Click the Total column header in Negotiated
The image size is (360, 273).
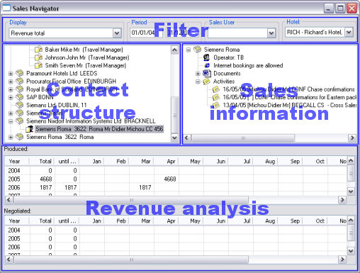[x=42, y=221]
